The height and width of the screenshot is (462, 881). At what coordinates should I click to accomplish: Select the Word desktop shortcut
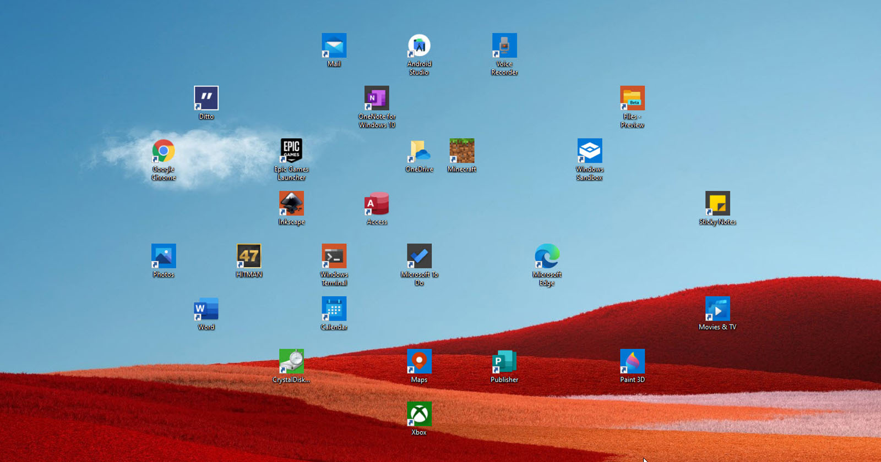(x=206, y=309)
